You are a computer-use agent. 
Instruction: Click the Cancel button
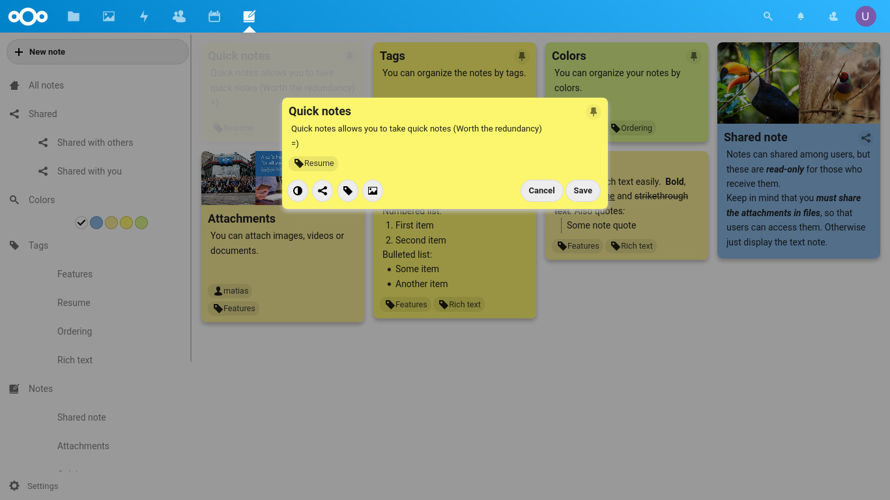(x=541, y=191)
